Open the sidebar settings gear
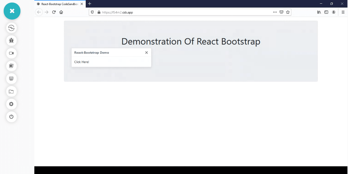348x174 pixels. click(11, 104)
